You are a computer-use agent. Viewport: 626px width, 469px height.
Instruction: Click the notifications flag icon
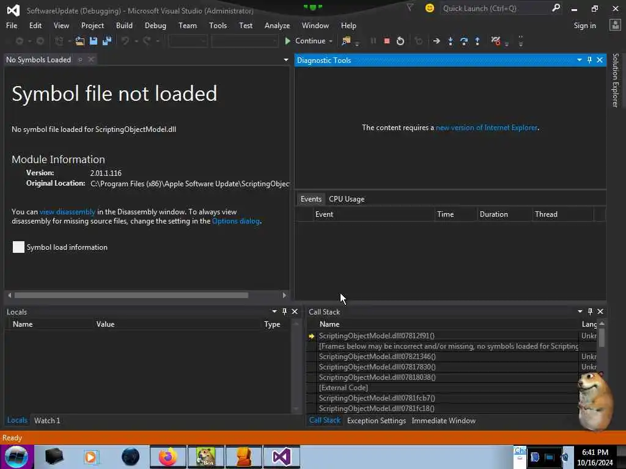pyautogui.click(x=410, y=8)
